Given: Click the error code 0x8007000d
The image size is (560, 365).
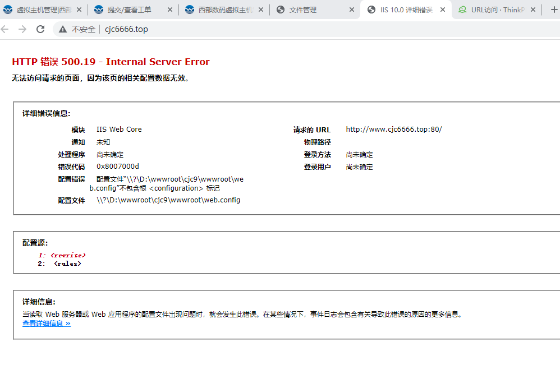Looking at the screenshot, I should pyautogui.click(x=118, y=167).
